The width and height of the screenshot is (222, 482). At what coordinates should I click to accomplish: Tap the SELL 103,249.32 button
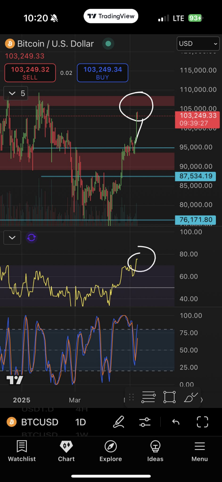pos(30,73)
